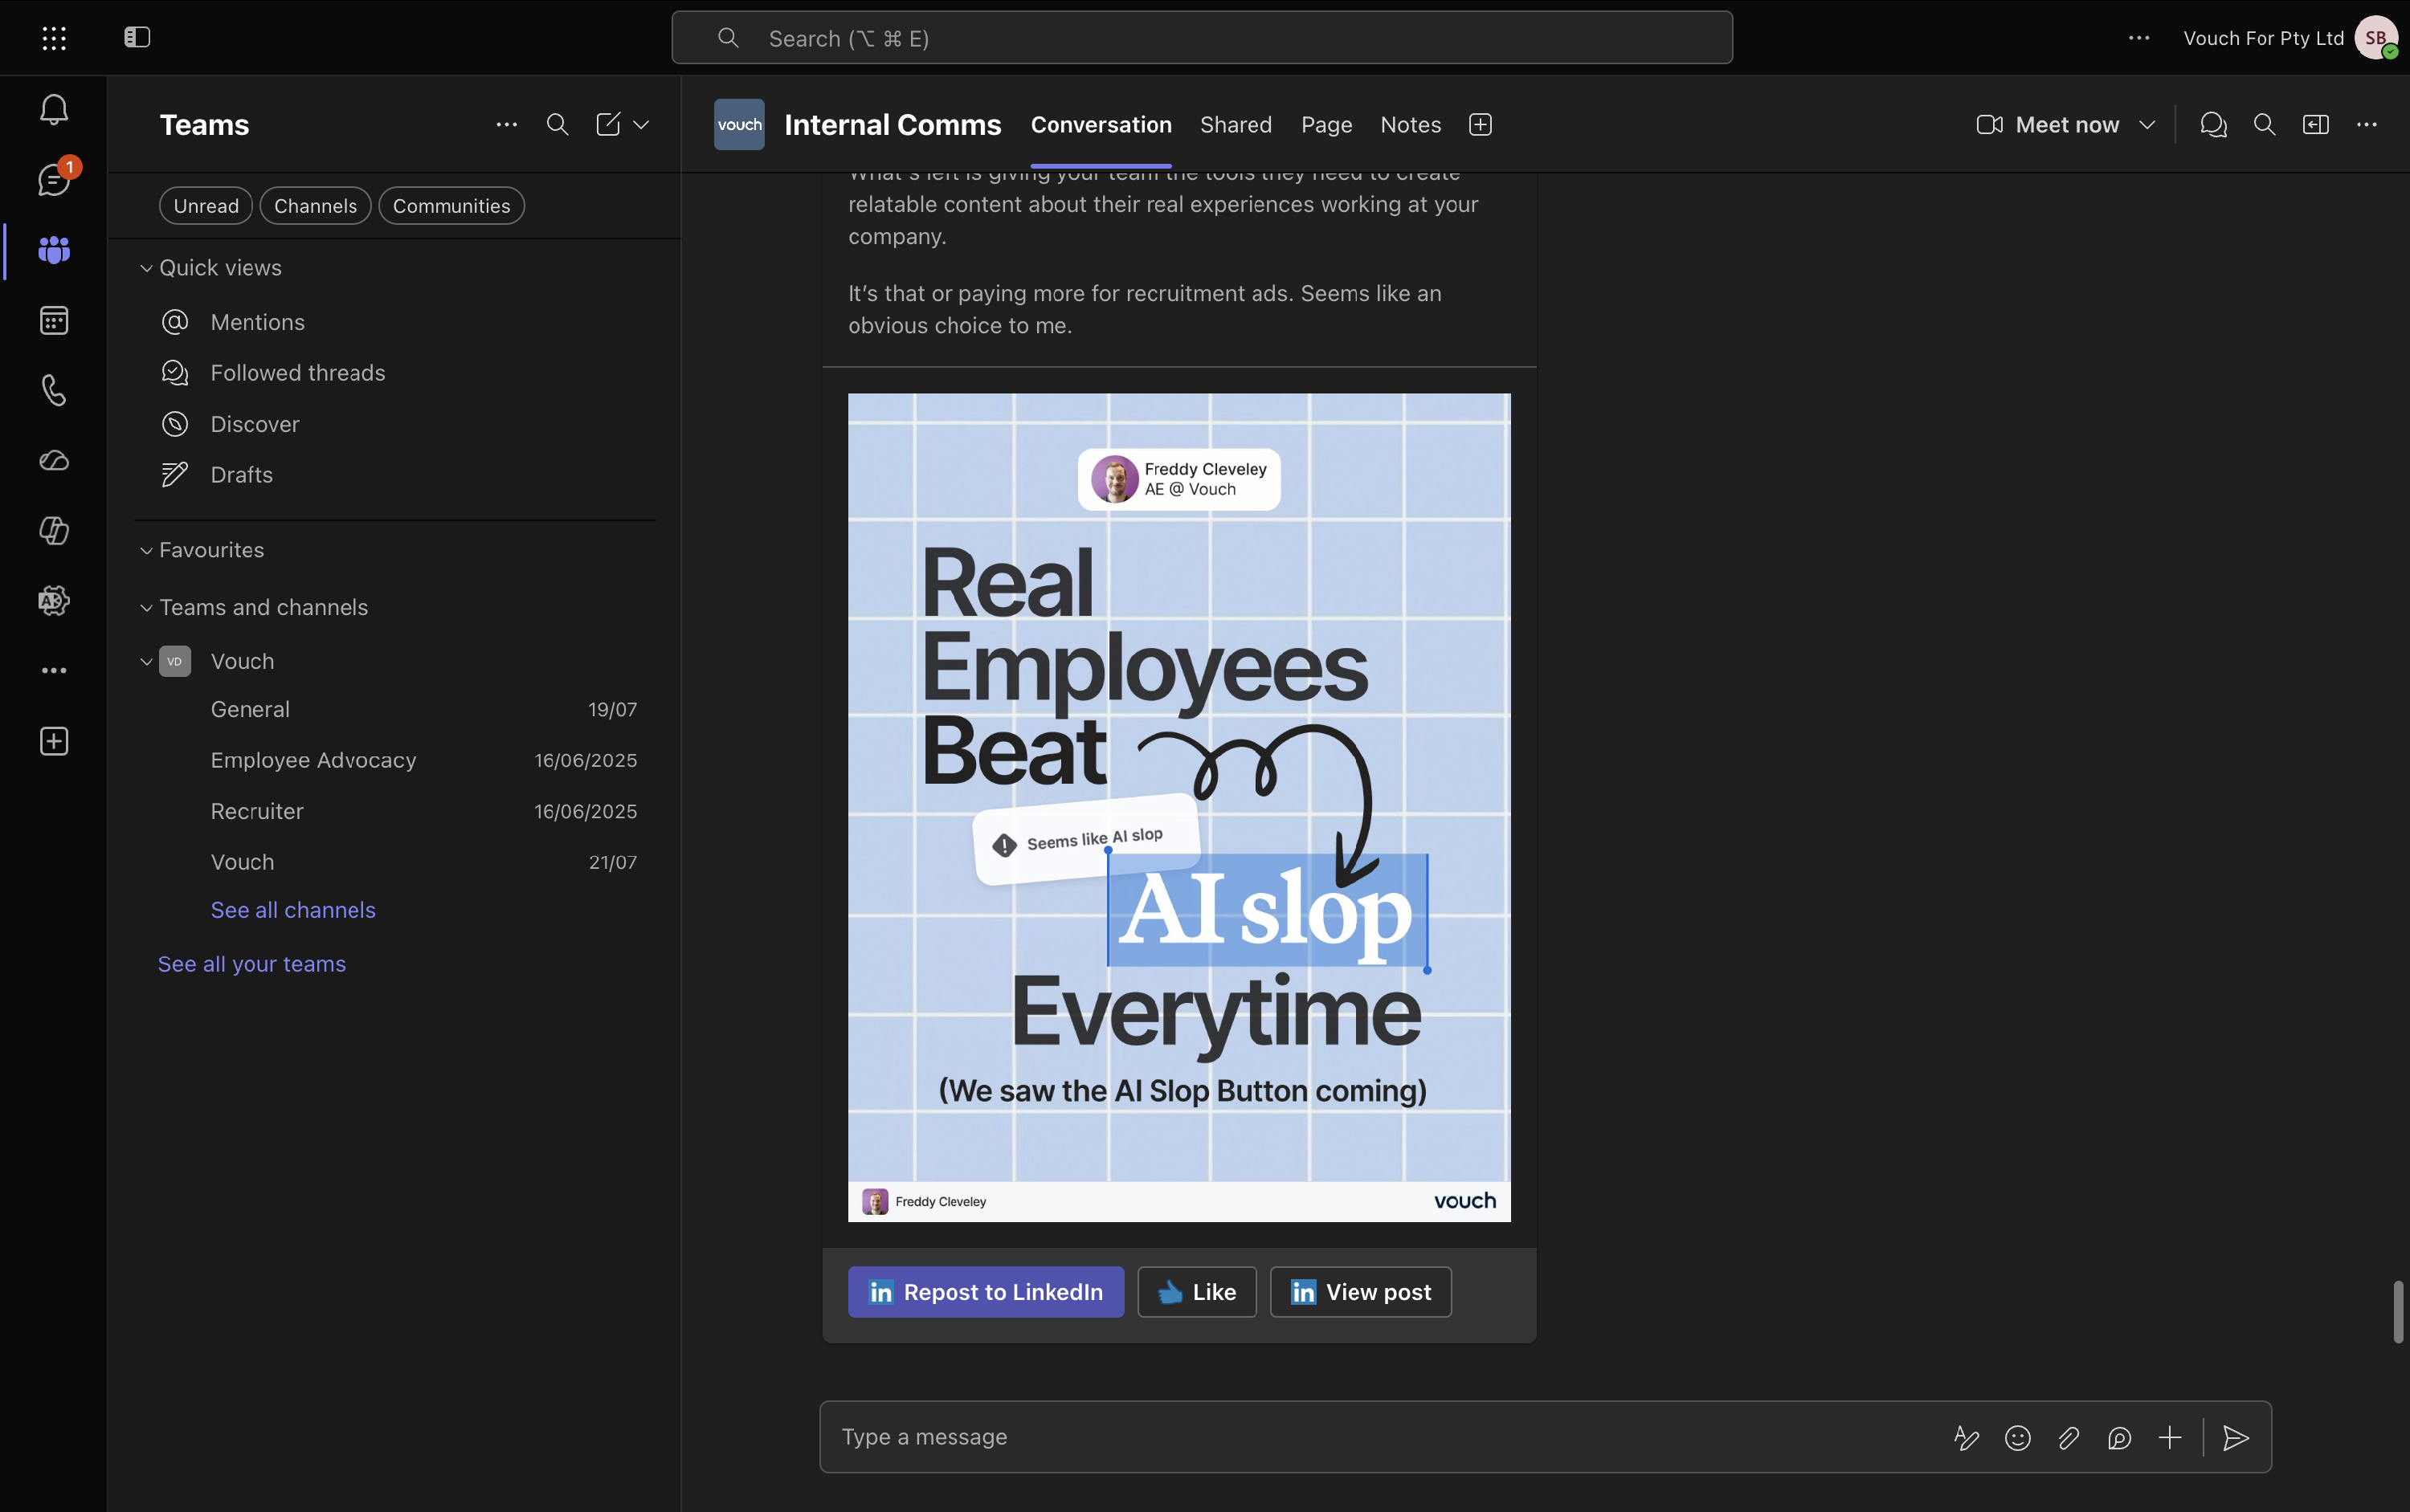
Task: Start a meeting with Meet now
Action: pos(2047,125)
